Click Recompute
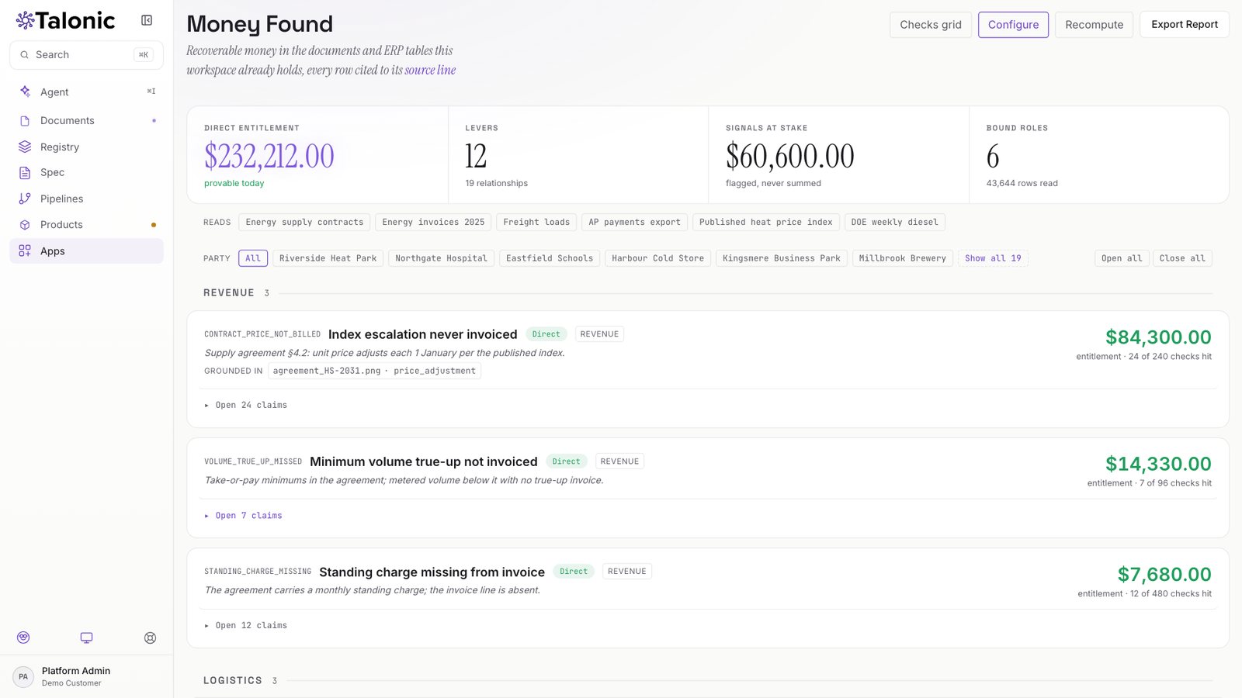This screenshot has width=1242, height=698. [1094, 24]
